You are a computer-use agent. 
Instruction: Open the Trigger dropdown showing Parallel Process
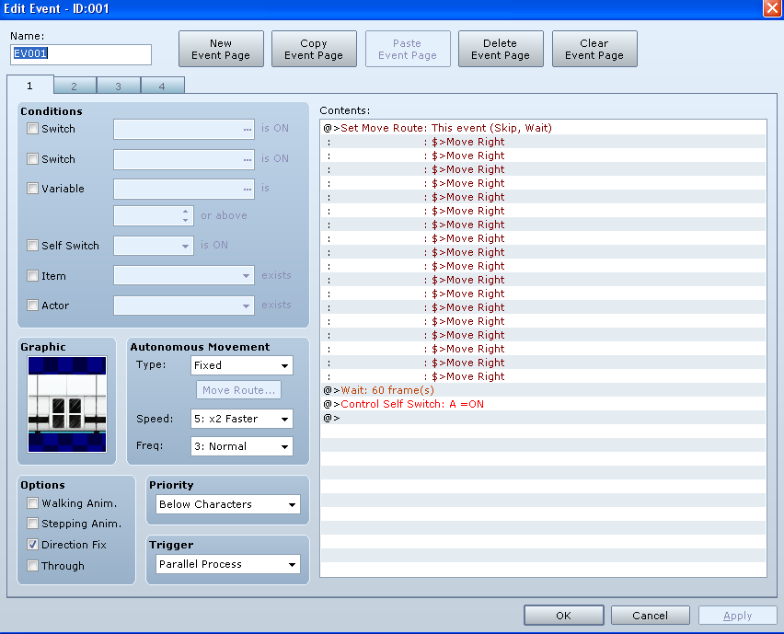(228, 564)
